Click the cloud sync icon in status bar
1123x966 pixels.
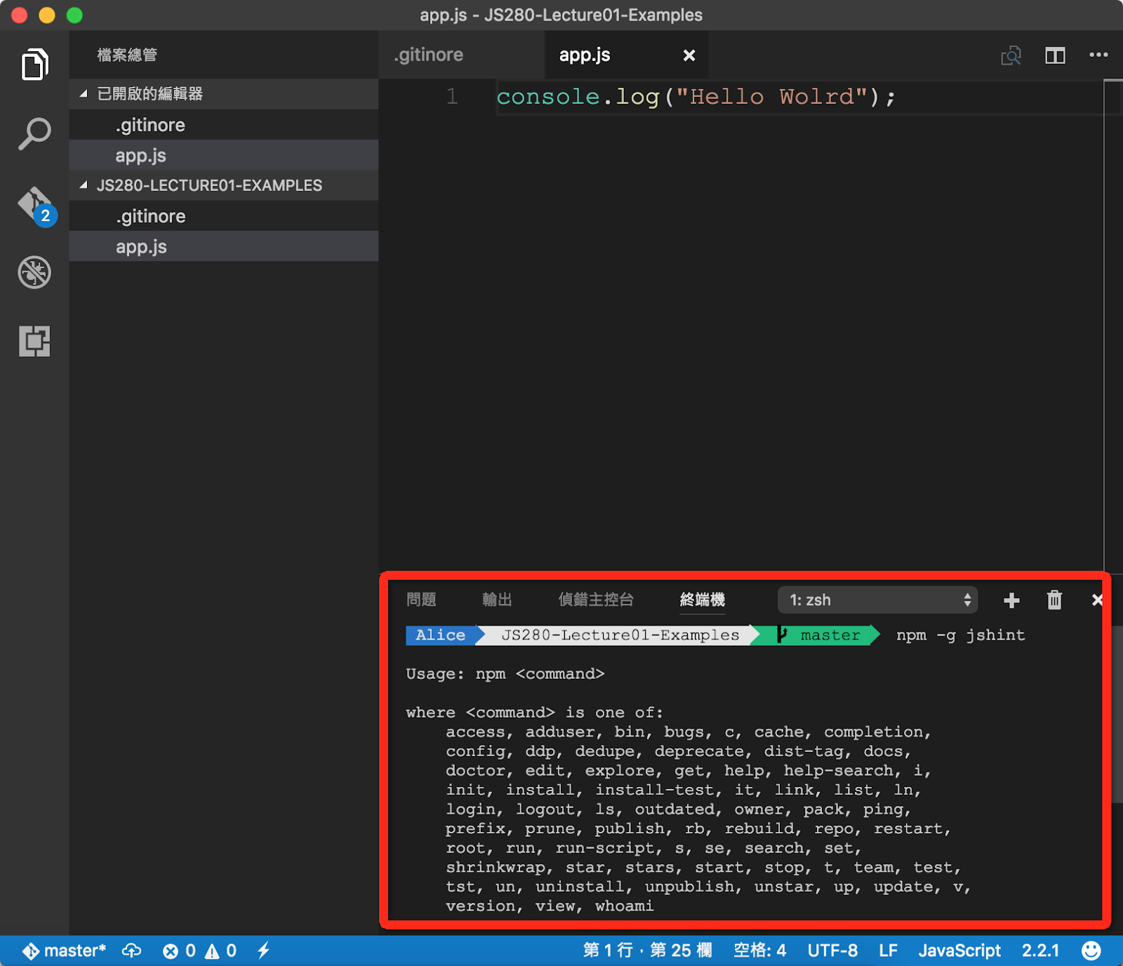point(131,951)
